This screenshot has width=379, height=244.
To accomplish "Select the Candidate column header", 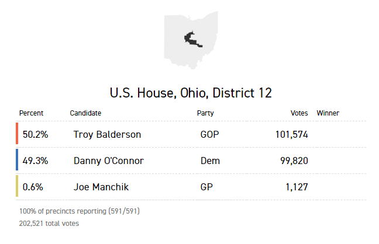I will [85, 113].
